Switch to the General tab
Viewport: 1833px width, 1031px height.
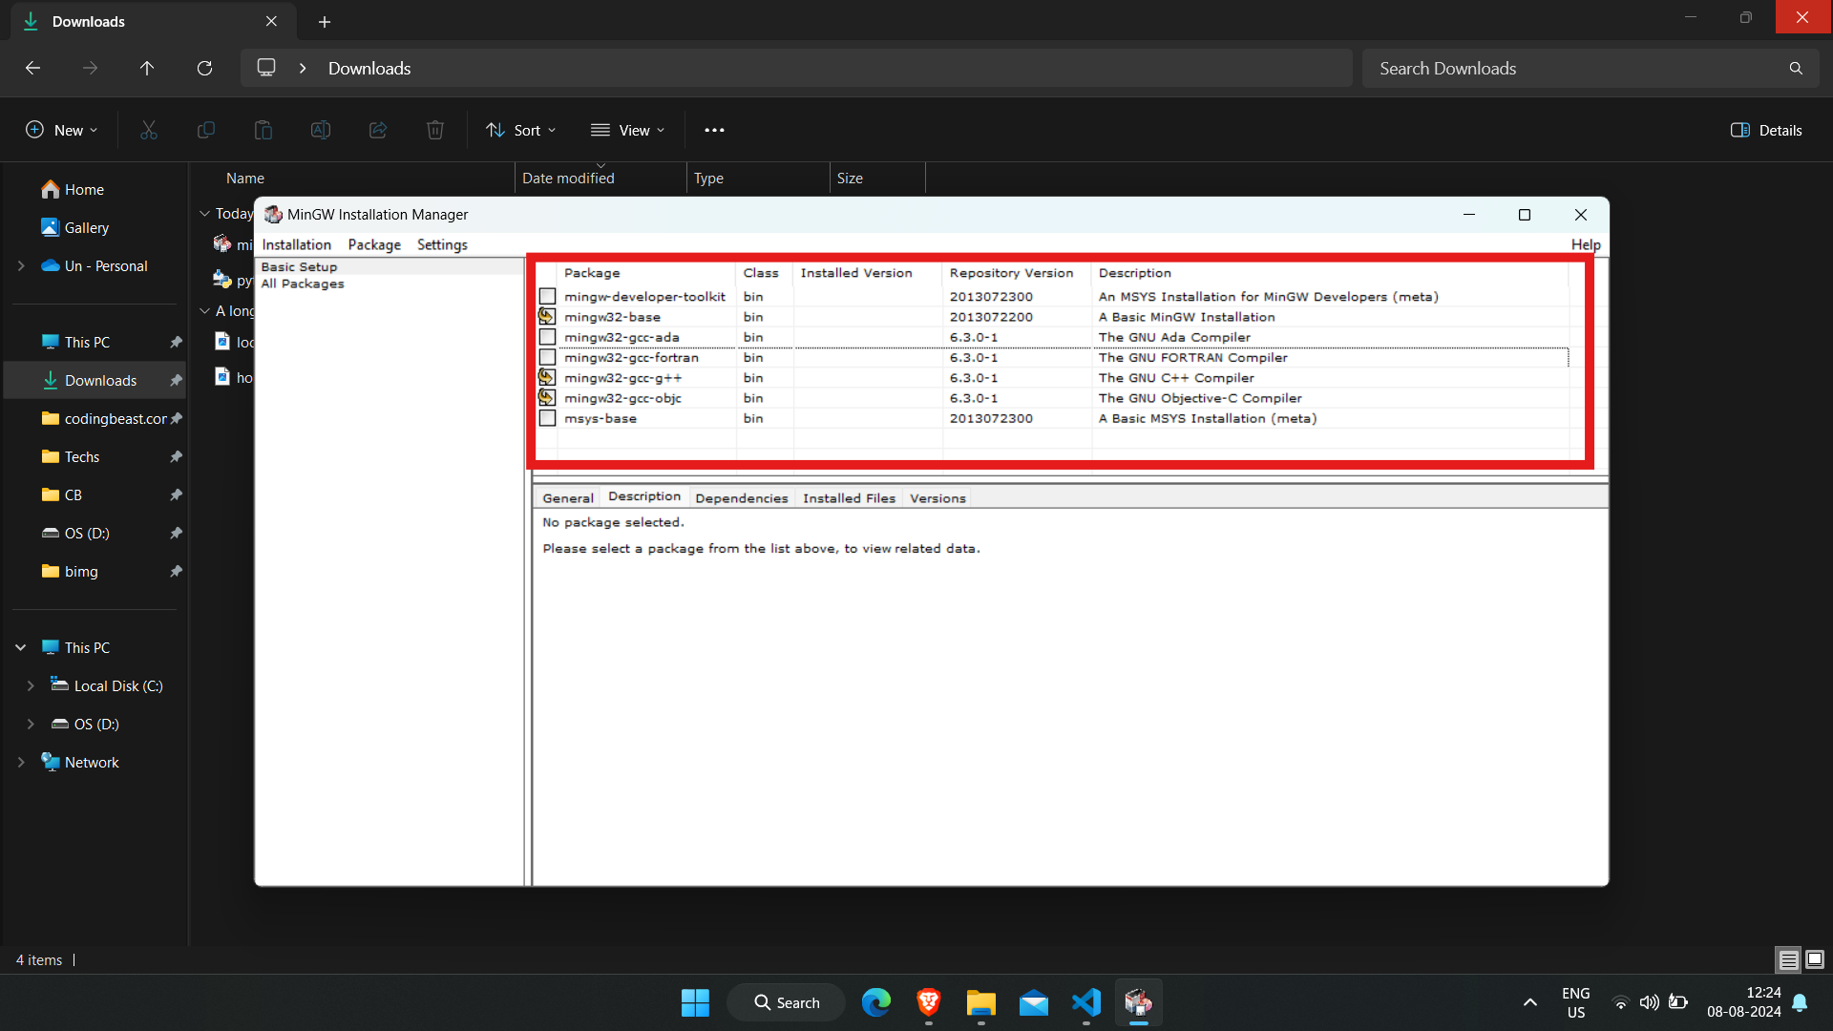pos(568,498)
